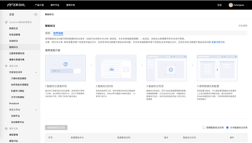Open the 查看详细文档 link
This screenshot has width=252, height=143.
pyautogui.click(x=218, y=42)
